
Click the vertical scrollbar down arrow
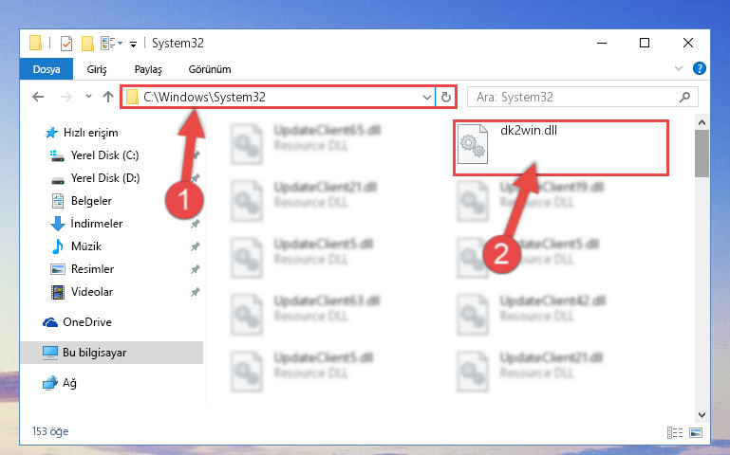[x=702, y=414]
